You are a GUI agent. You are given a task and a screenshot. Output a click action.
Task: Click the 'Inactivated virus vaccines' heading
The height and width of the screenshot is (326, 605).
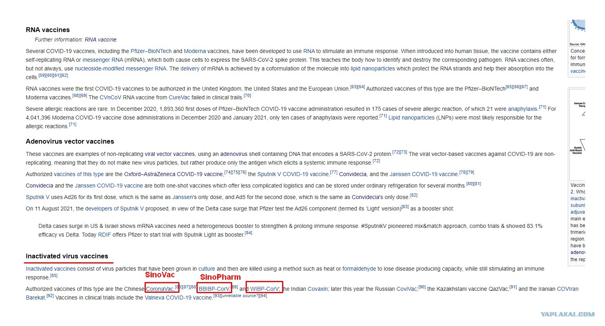click(x=67, y=256)
